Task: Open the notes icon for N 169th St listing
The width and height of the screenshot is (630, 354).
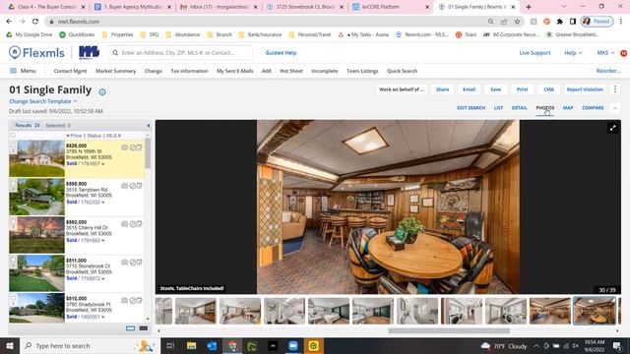Action: pos(140,147)
